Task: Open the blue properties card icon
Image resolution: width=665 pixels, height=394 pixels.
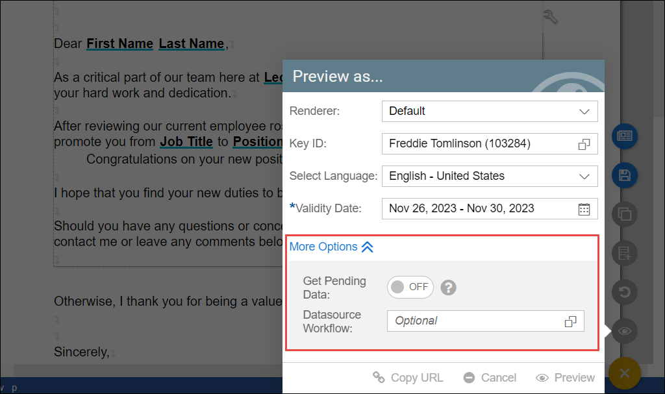Action: tap(625, 136)
